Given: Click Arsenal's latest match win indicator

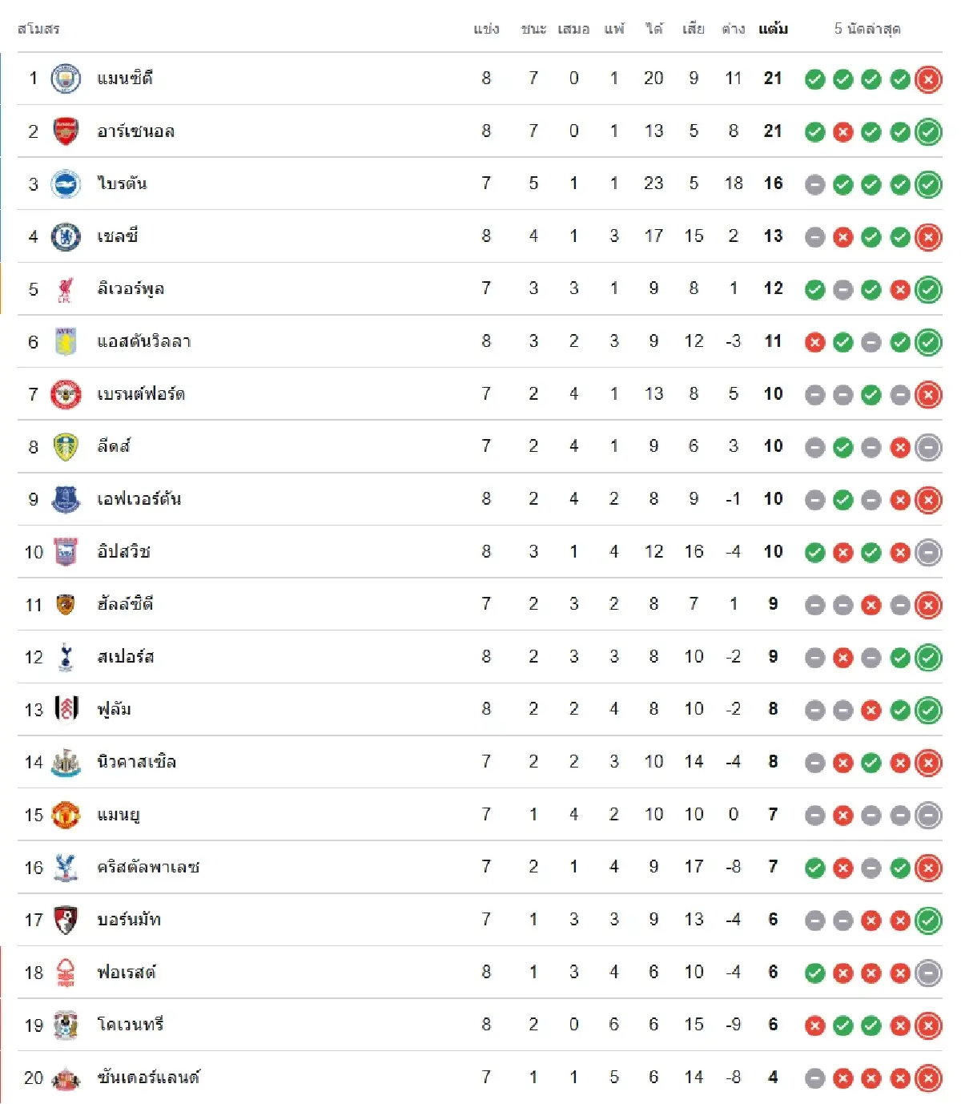Looking at the screenshot, I should [x=928, y=131].
